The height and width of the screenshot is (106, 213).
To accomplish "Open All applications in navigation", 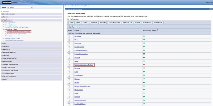I will (10, 23).
